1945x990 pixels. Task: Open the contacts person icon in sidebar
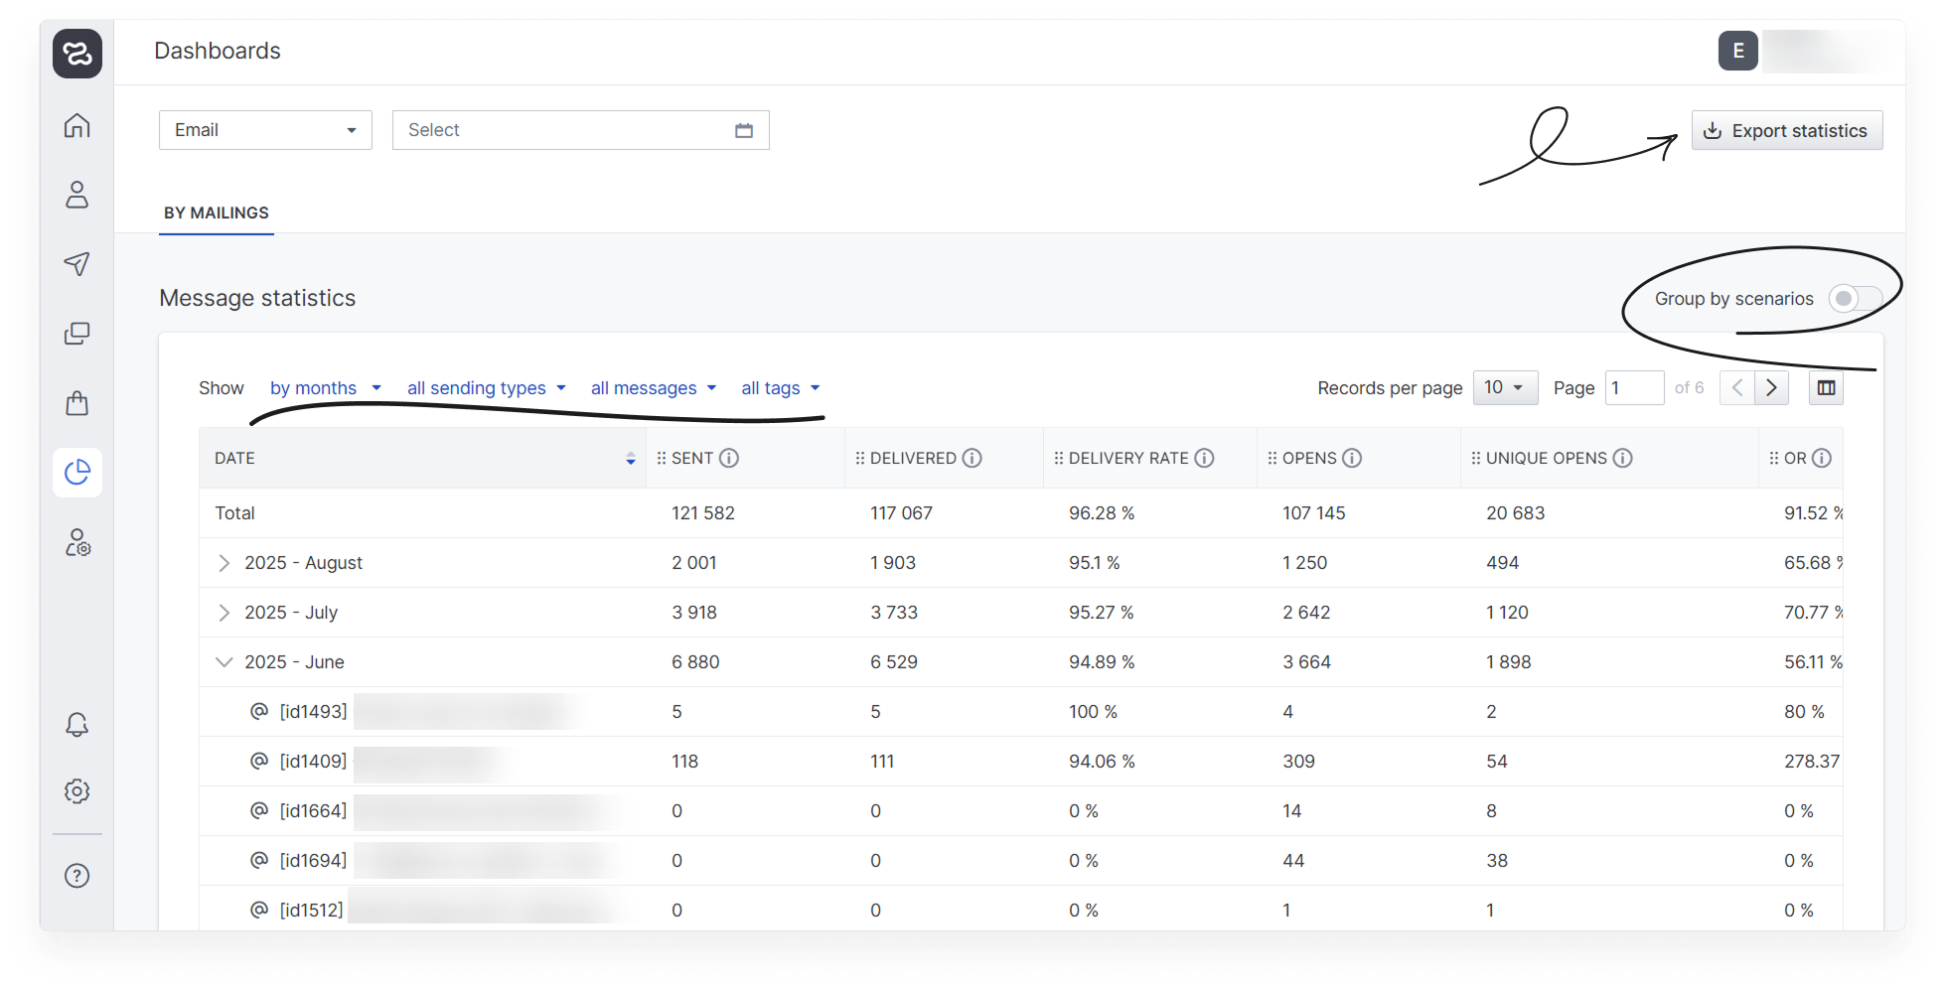click(x=76, y=195)
